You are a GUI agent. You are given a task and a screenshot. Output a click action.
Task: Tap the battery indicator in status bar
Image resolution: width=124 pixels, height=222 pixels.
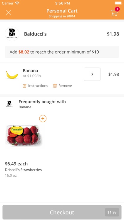click(118, 3)
